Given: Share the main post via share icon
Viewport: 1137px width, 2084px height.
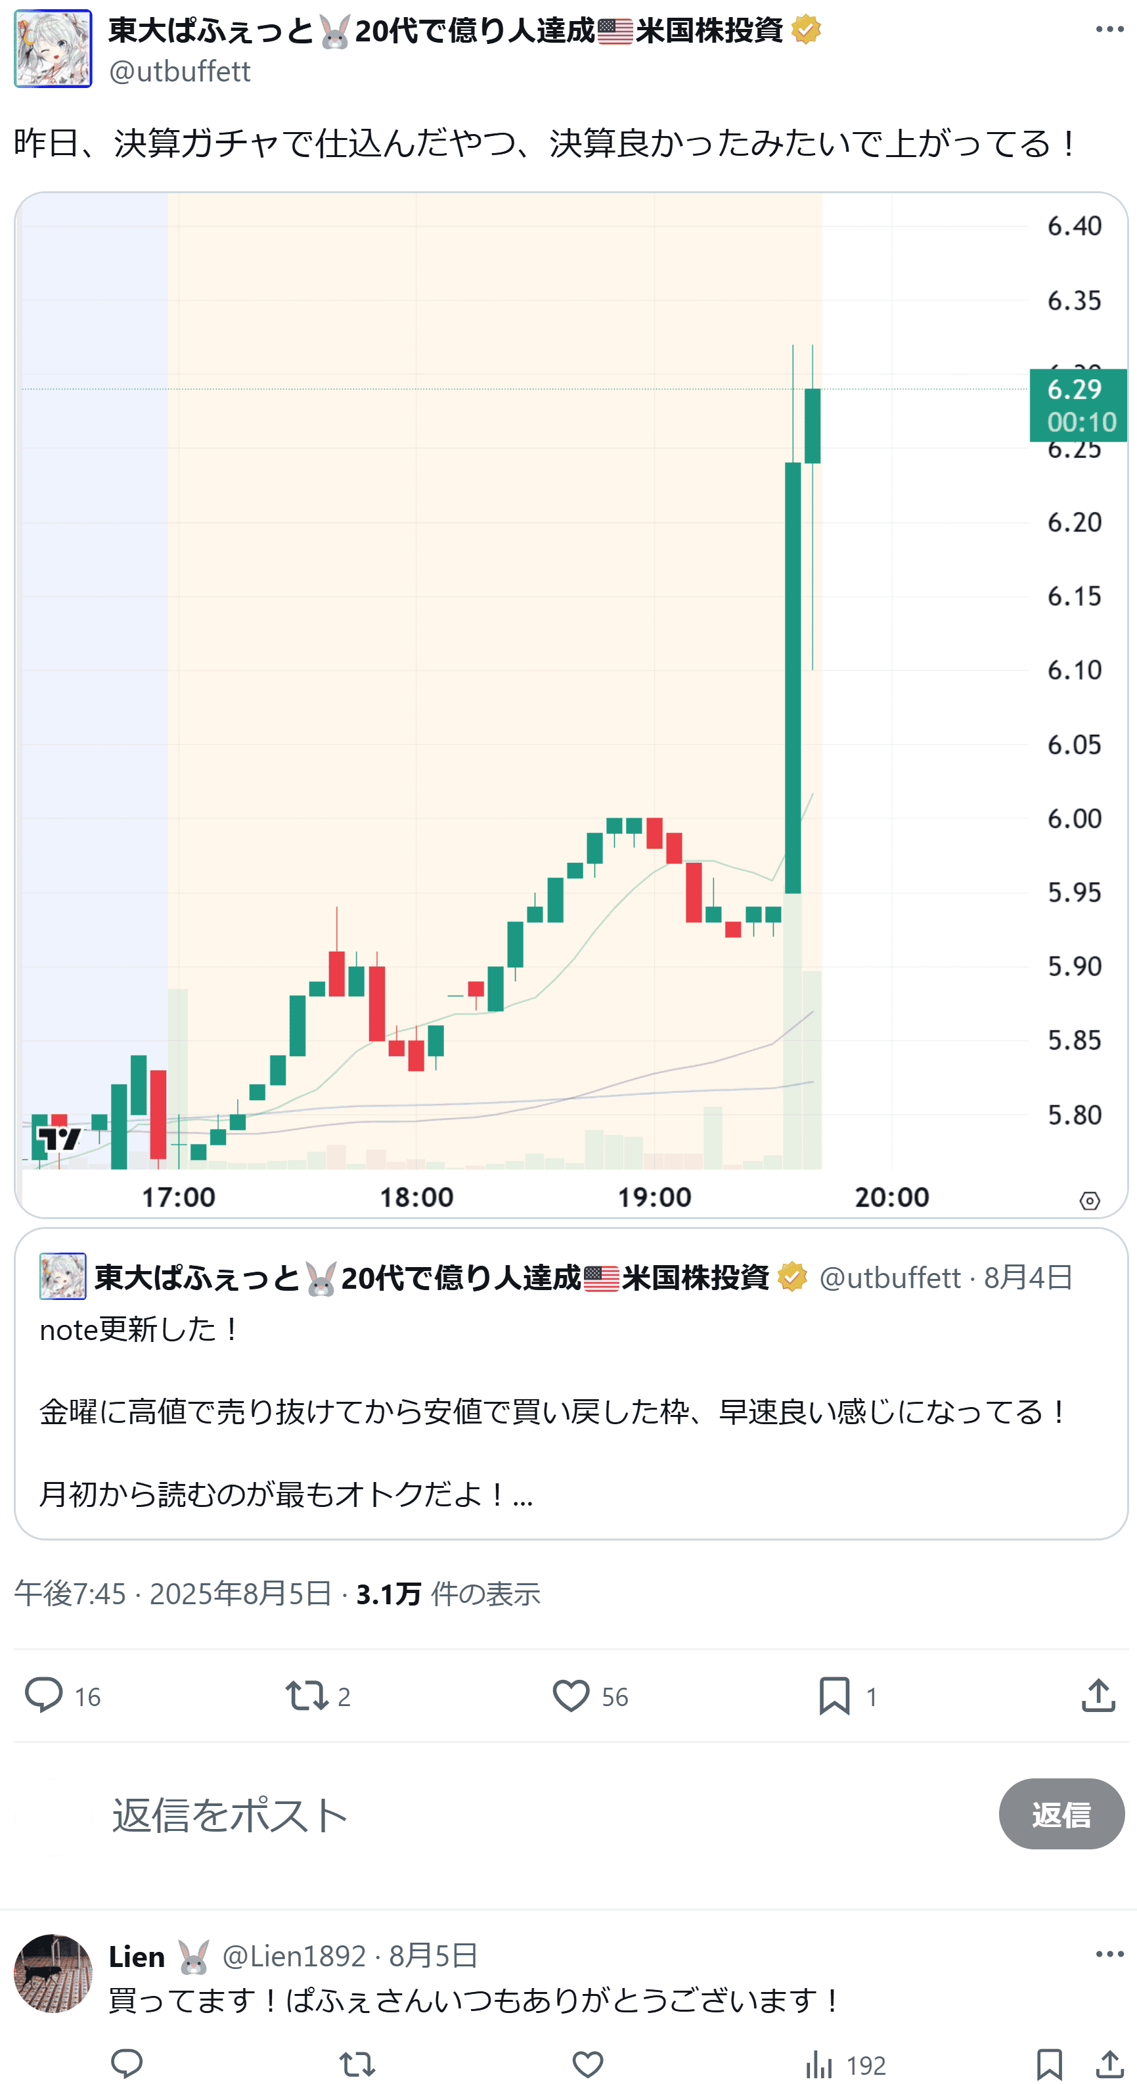Looking at the screenshot, I should click(1098, 1695).
